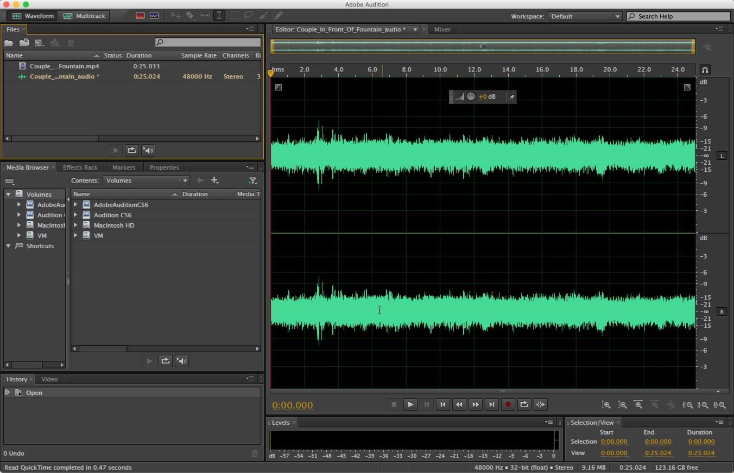Select the Open step in History panel
Viewport: 734px width, 473px height.
click(x=132, y=393)
